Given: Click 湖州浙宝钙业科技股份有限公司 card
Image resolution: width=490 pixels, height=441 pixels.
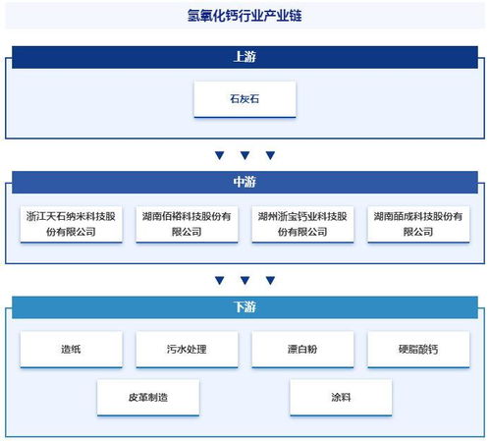Looking at the screenshot, I should point(302,224).
